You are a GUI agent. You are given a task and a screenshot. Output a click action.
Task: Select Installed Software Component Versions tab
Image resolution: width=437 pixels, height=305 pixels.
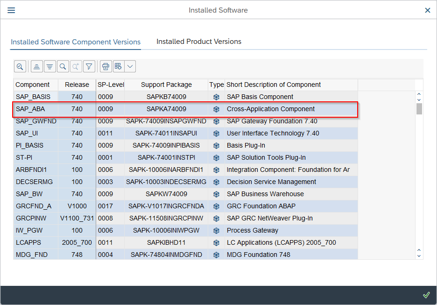76,42
